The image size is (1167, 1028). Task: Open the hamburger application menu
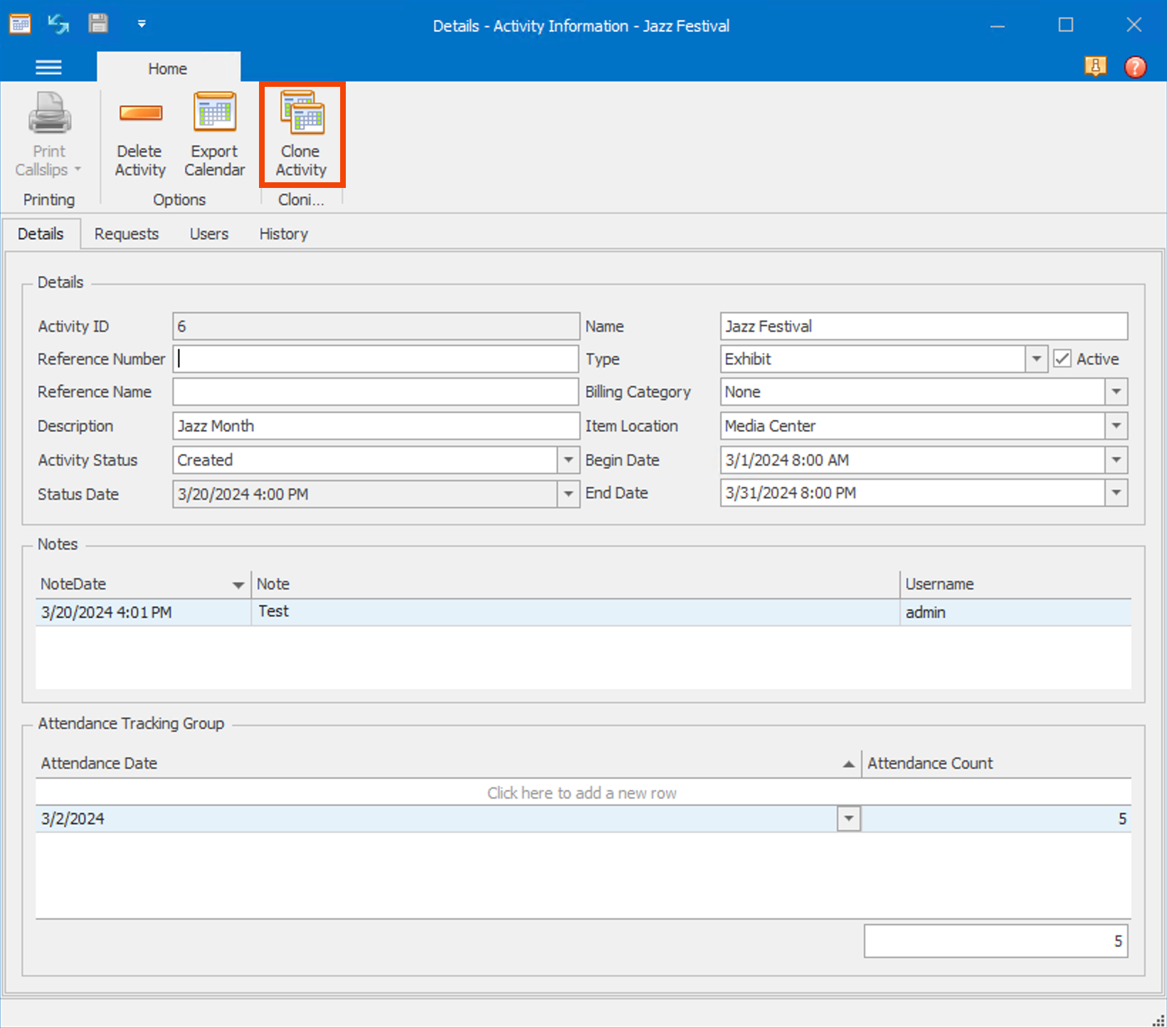point(48,68)
